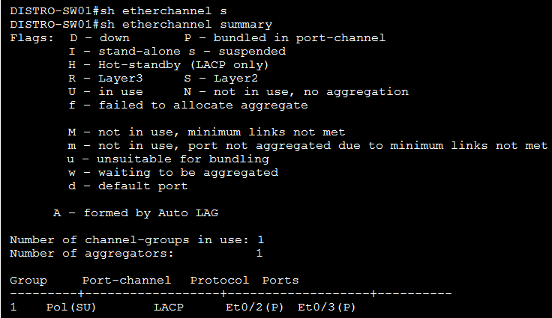Click 'f - failed to allocate aggregate' line
552x318 pixels.
[187, 106]
